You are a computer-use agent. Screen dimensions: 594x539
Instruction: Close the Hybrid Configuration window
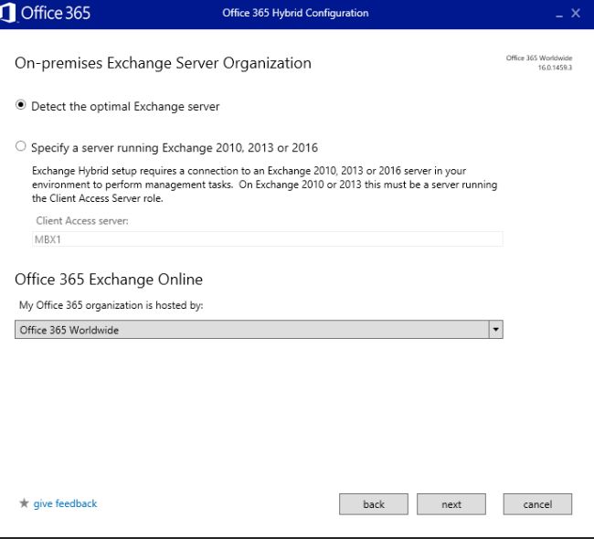576,14
